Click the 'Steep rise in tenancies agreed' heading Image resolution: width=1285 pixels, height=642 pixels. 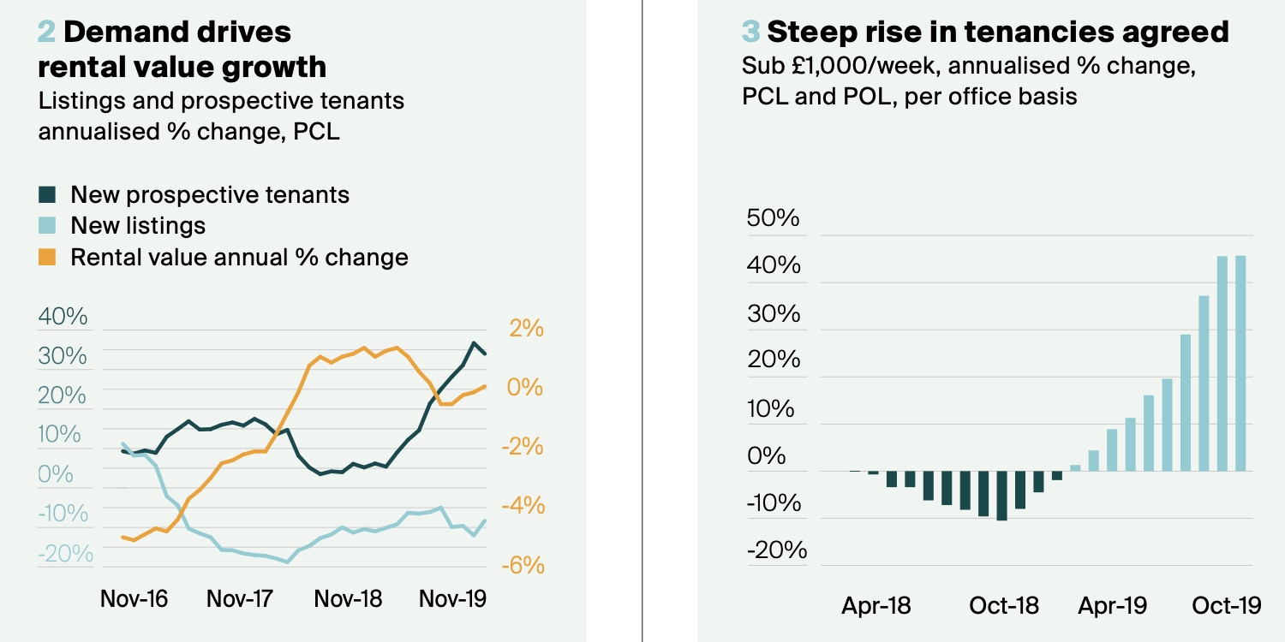[997, 33]
